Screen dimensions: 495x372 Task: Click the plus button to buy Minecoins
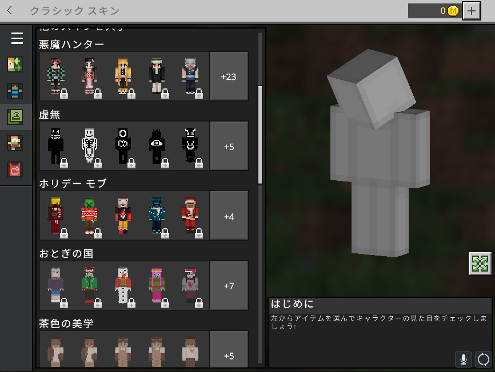point(471,11)
